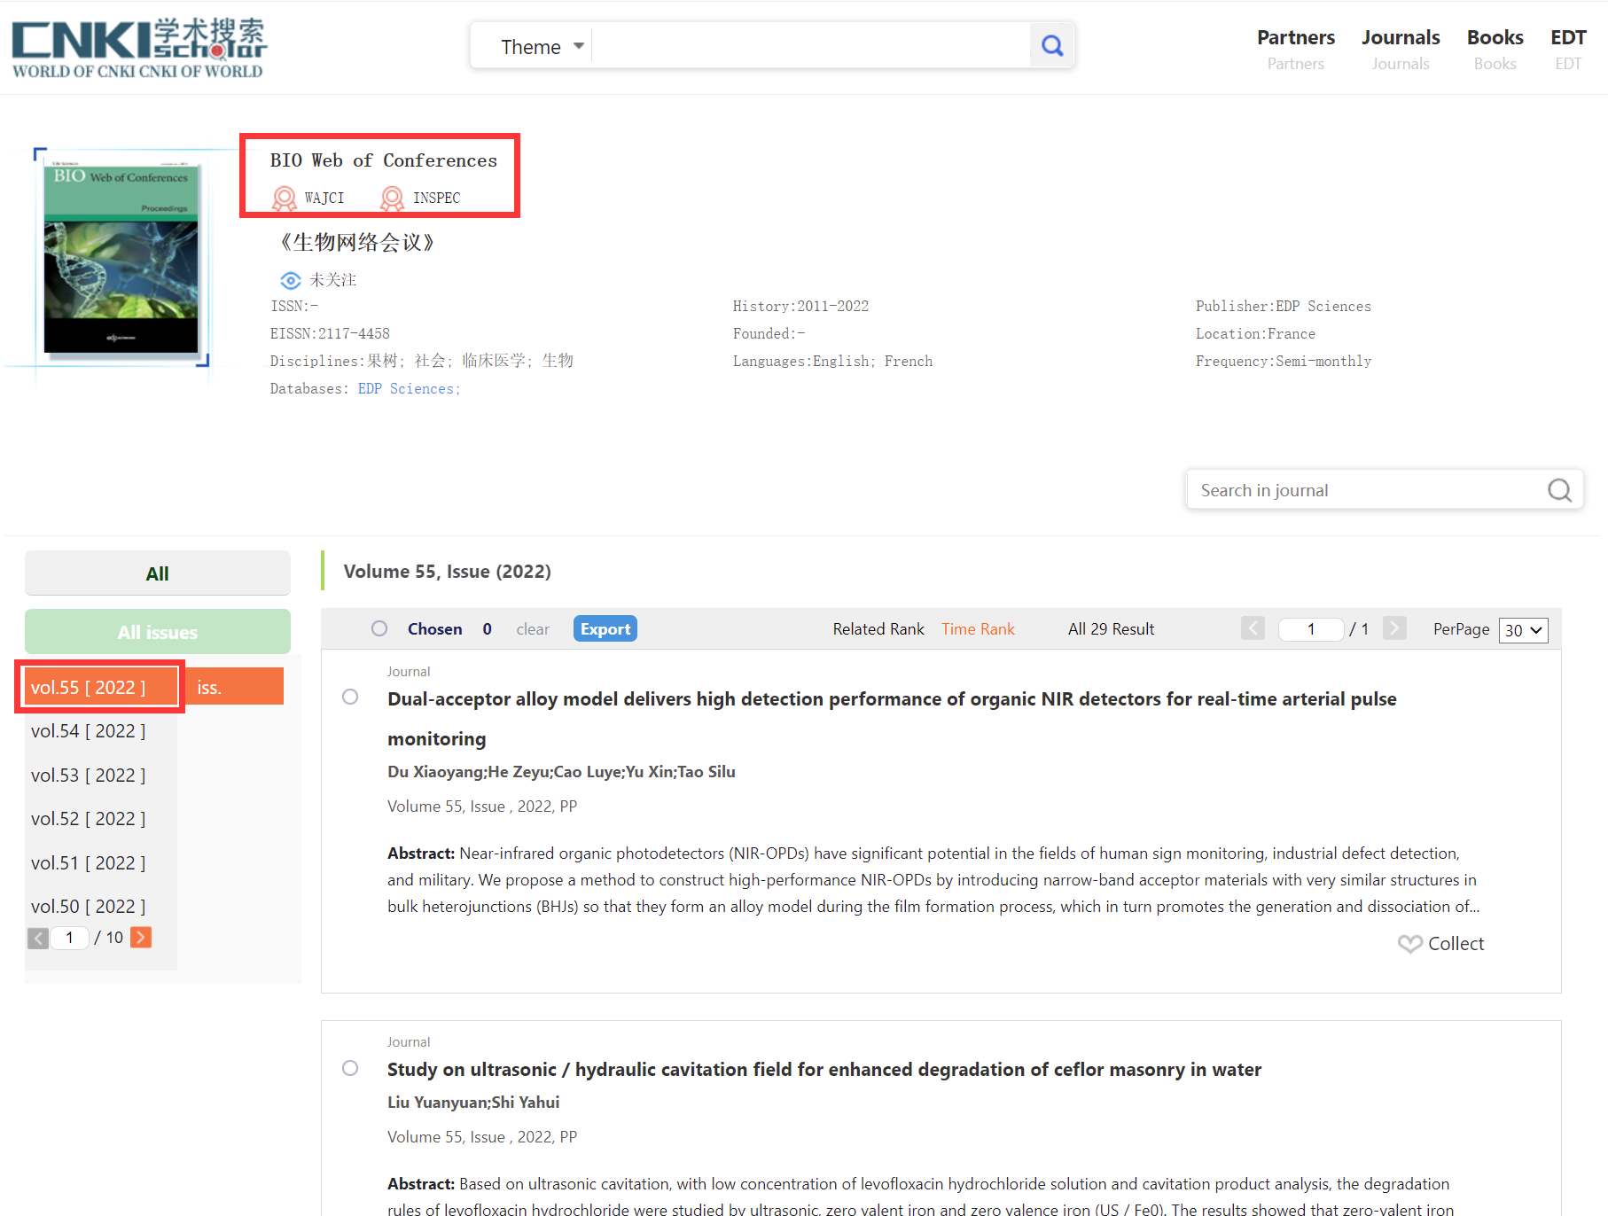This screenshot has height=1216, width=1608.
Task: Select vol.53 [2022] in volume list
Action: coord(89,776)
